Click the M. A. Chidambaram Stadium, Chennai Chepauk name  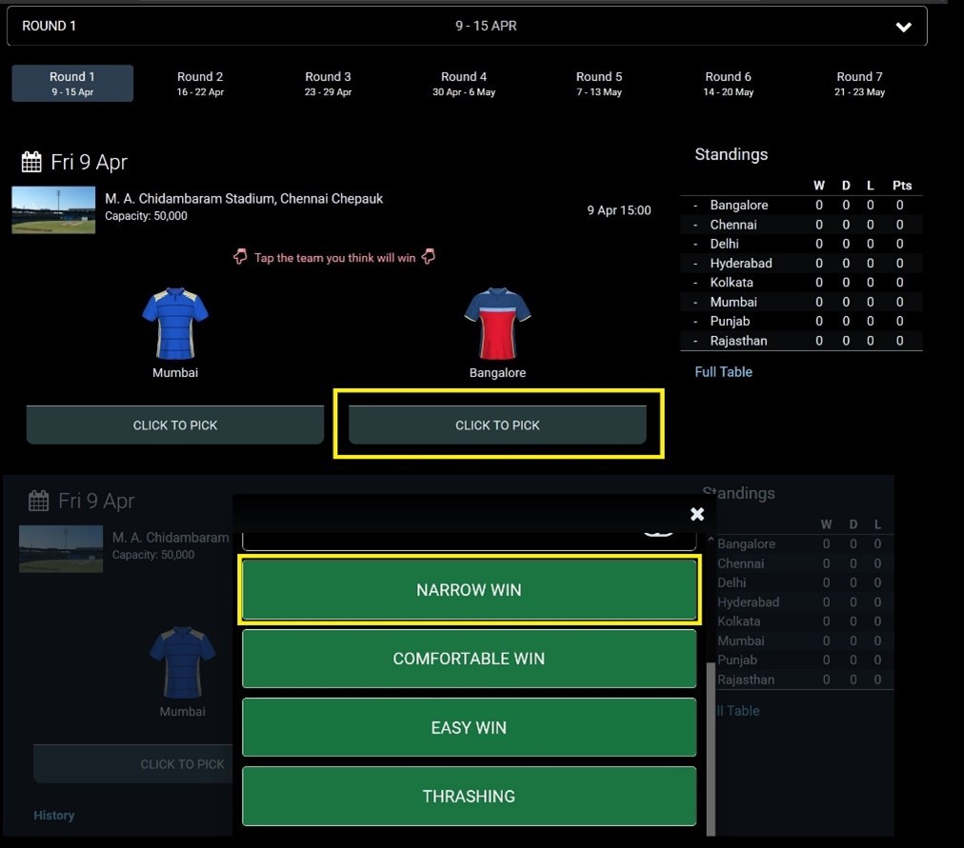click(244, 198)
